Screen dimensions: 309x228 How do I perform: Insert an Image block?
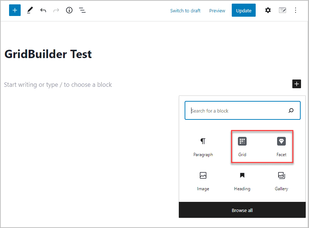[x=203, y=181]
